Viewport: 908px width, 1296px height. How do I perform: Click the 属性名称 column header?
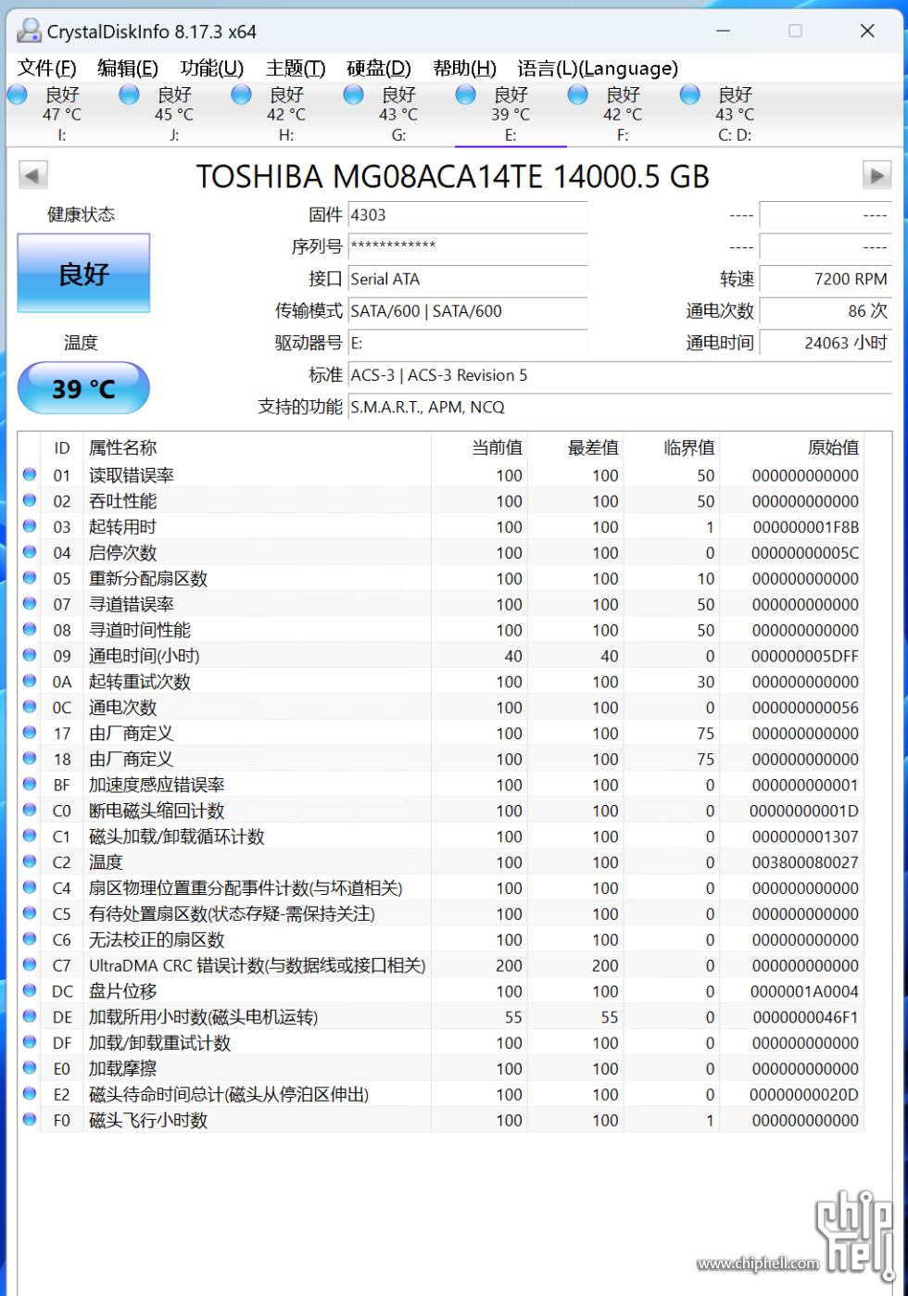(122, 448)
